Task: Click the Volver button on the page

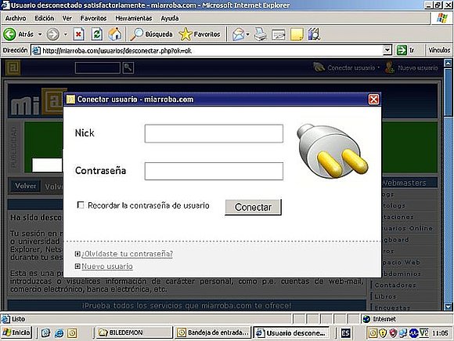Action: (26, 186)
